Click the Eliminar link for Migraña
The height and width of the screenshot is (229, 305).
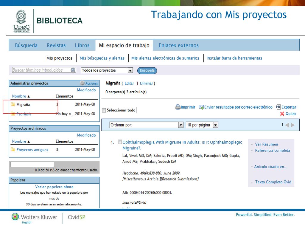pyautogui.click(x=147, y=83)
